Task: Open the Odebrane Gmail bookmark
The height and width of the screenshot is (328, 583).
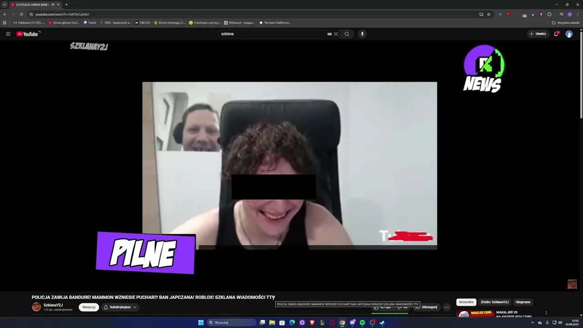Action: point(29,22)
